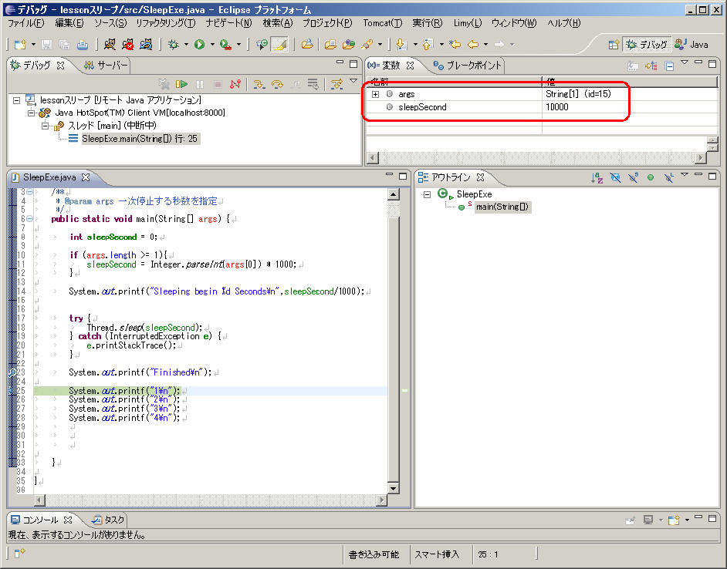Click the Resume button in Debug view
727x569 pixels.
pyautogui.click(x=182, y=84)
